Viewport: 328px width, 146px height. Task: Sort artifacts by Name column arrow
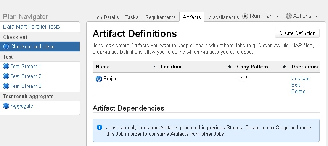tap(154, 67)
